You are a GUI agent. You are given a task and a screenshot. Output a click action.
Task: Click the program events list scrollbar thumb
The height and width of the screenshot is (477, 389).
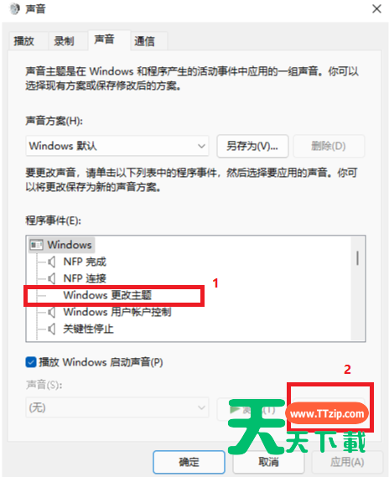tap(357, 258)
